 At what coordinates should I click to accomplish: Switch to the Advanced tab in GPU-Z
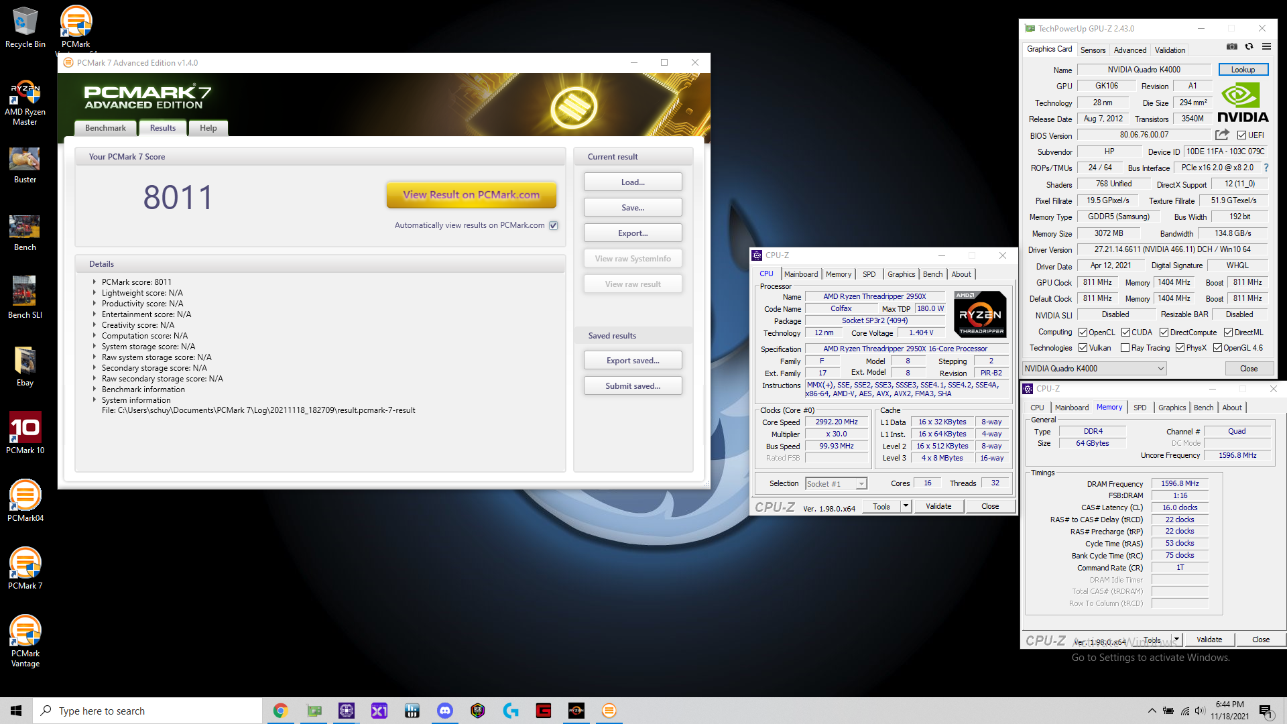(x=1130, y=50)
